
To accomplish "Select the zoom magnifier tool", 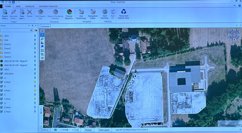I will coord(42,39).
